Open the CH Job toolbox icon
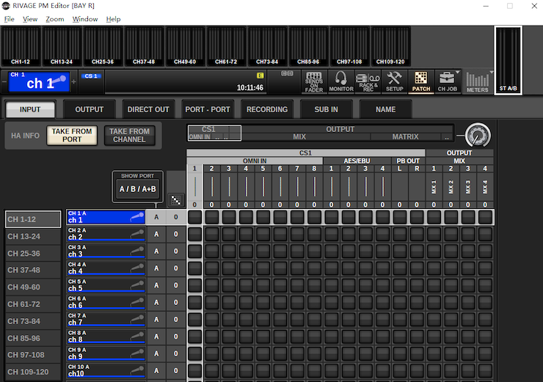Image resolution: width=543 pixels, height=382 pixels. (445, 80)
